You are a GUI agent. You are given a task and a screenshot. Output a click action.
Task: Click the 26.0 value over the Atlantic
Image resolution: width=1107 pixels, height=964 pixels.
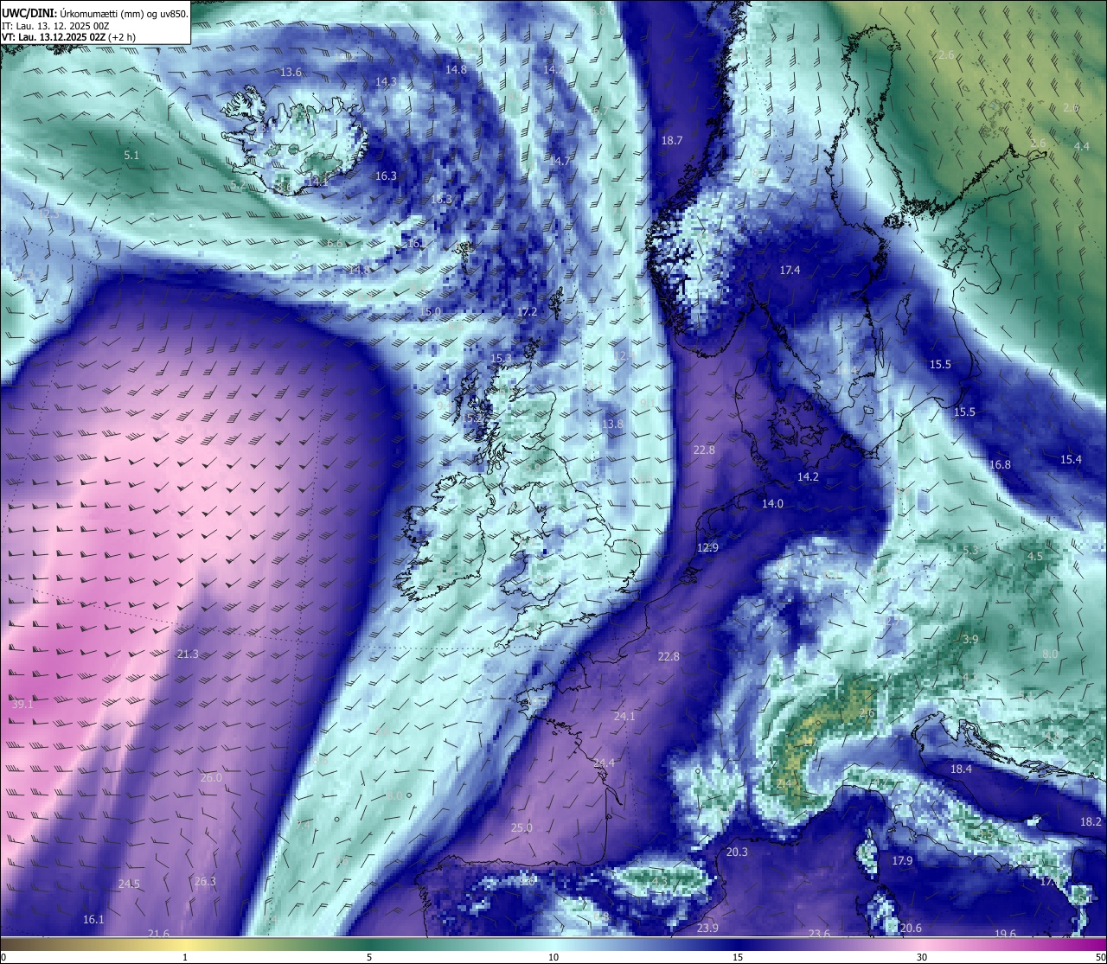click(x=211, y=778)
